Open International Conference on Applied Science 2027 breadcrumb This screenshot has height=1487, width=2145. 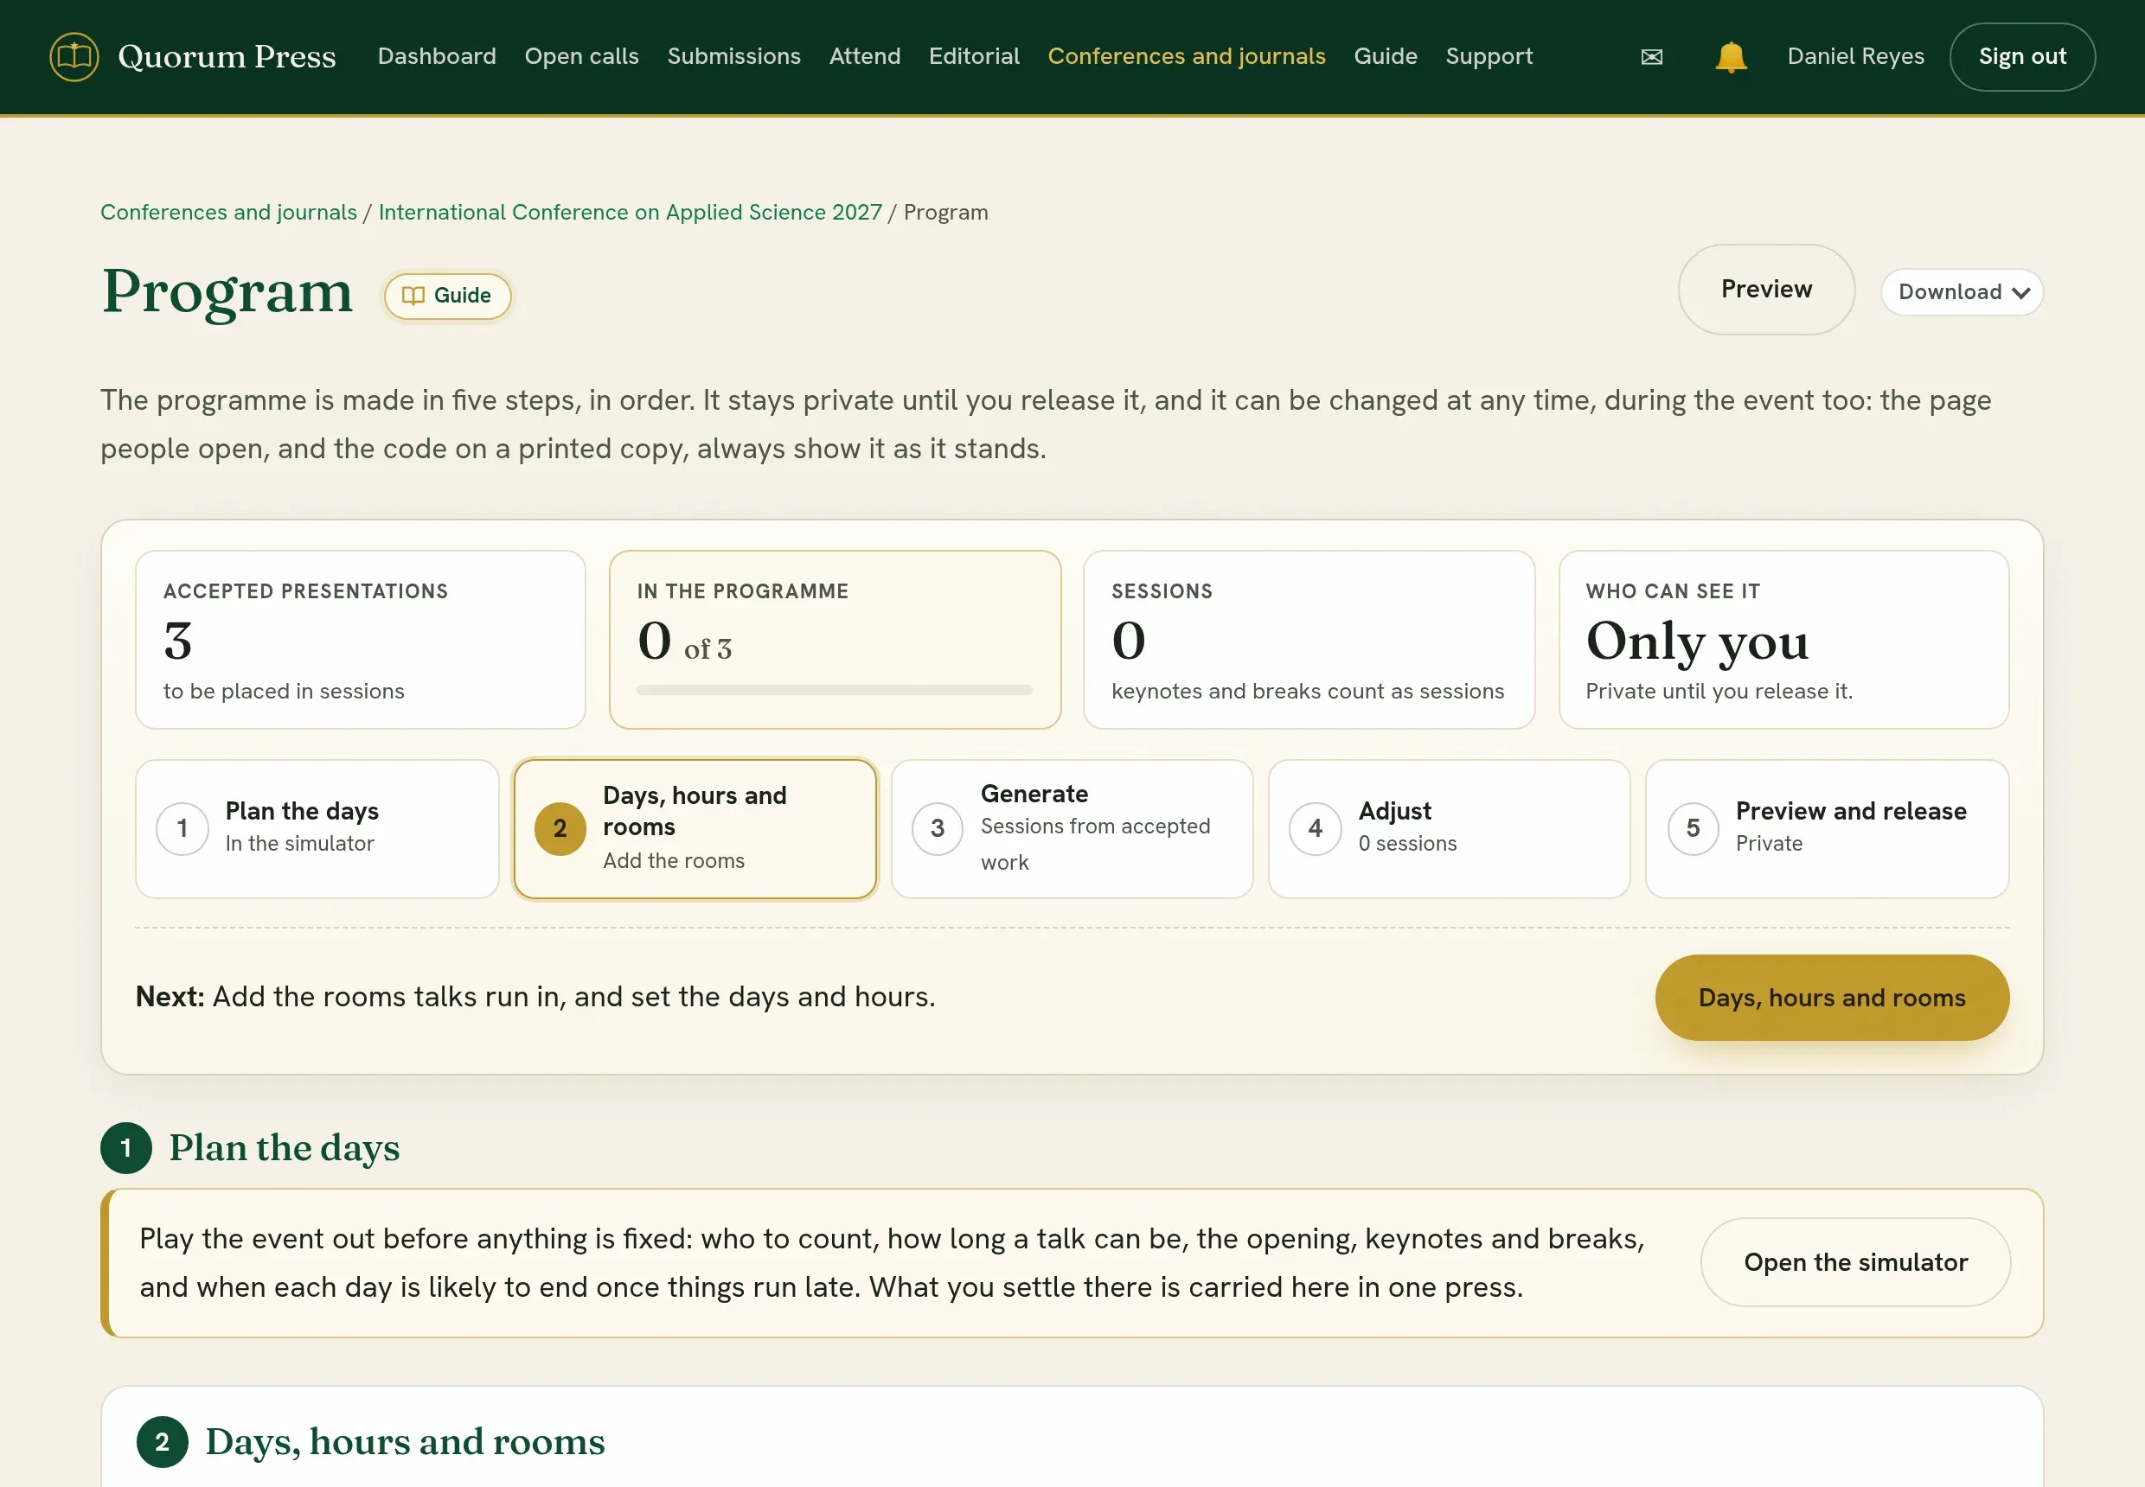pos(631,213)
